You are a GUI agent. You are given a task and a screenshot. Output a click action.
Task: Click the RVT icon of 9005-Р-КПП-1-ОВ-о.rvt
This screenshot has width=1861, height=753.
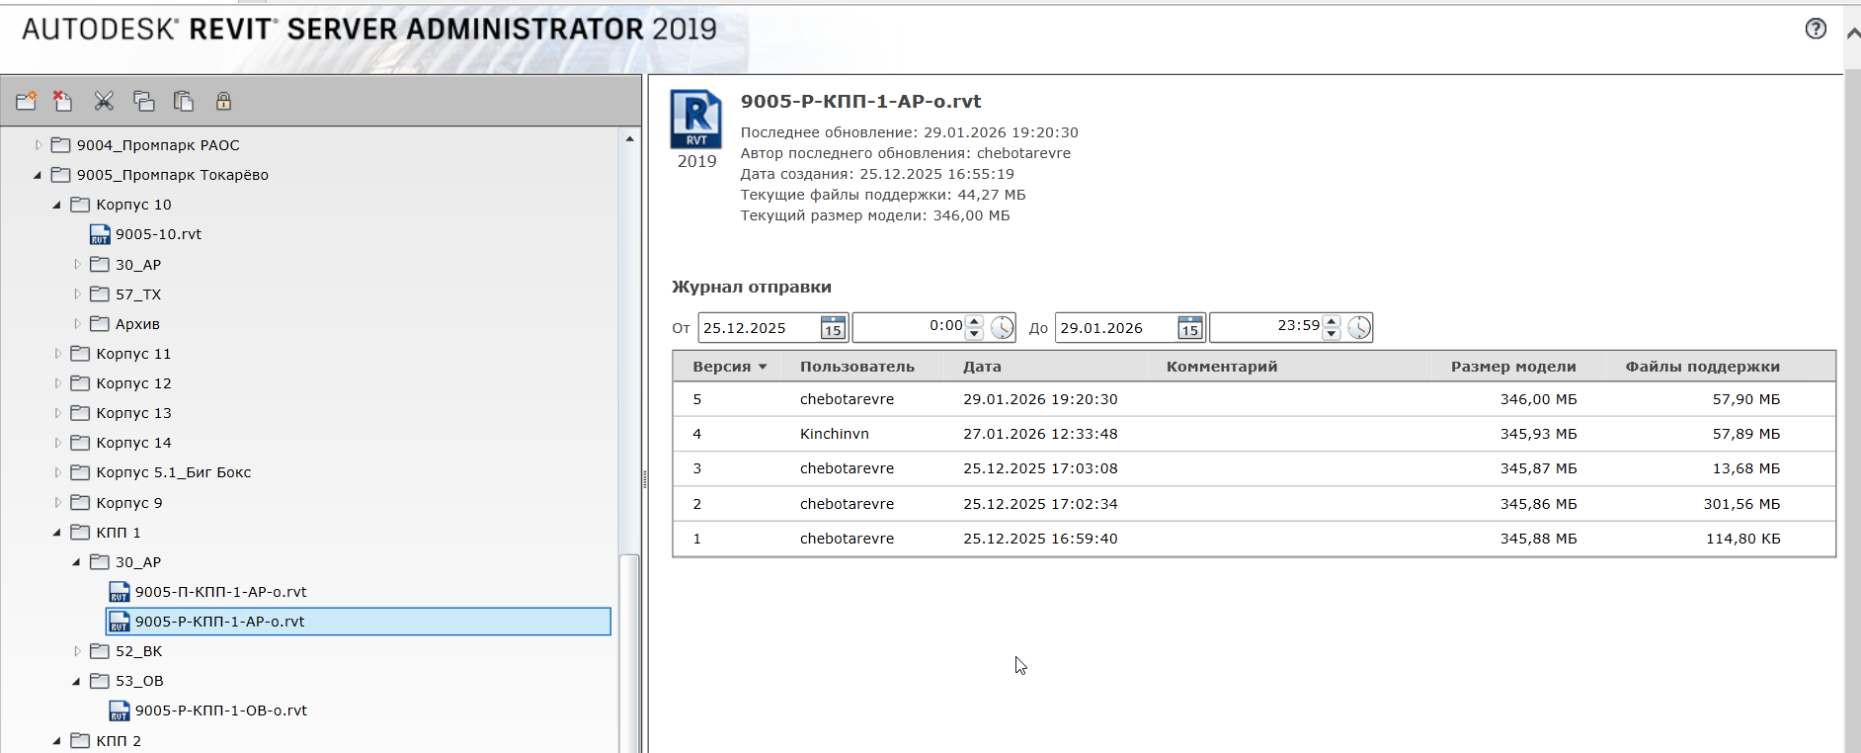pyautogui.click(x=120, y=711)
